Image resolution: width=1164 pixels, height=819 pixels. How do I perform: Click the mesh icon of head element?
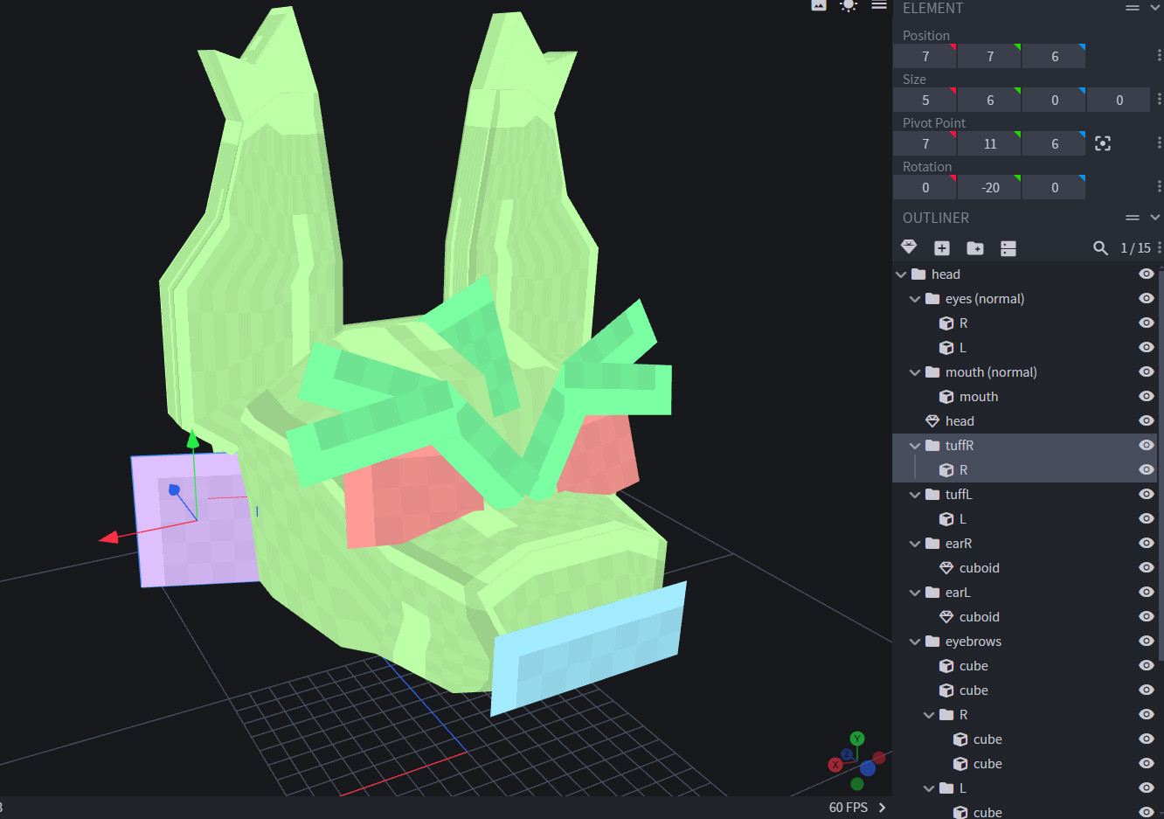coord(932,421)
